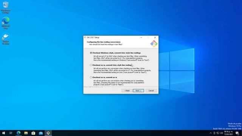242x136 pixels.
Task: Close the Git Setup window
Action: [x=155, y=37]
